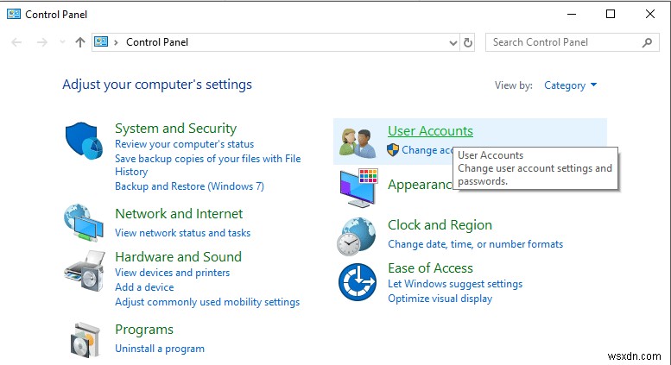Maximize the Control Panel window
This screenshot has height=365, width=671.
(611, 14)
